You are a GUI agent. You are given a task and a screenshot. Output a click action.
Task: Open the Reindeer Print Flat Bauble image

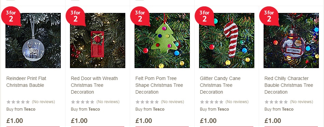point(33,41)
